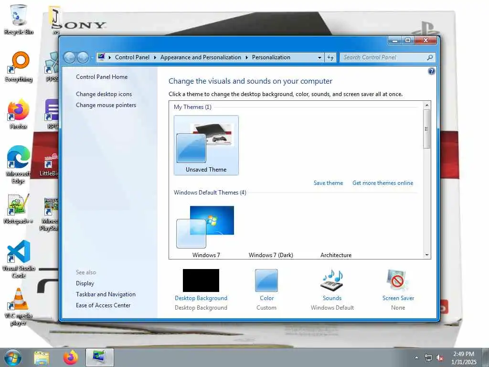
Task: Click the theme list scroll up arrow
Action: click(426, 105)
